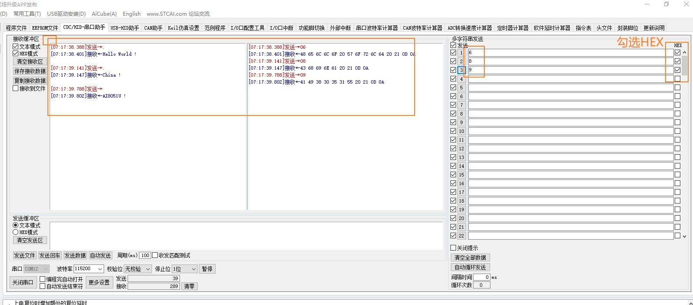Open the 串口波特率计算器 tab

(377, 28)
